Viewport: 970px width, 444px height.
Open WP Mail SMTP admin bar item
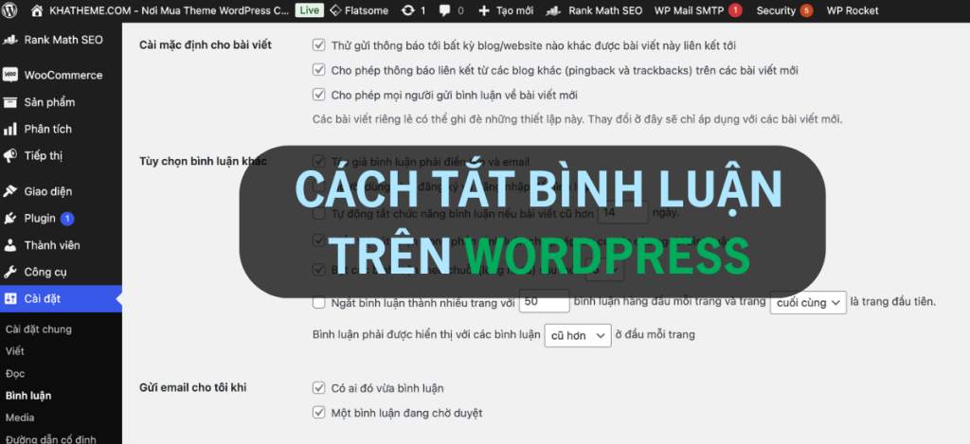(688, 10)
